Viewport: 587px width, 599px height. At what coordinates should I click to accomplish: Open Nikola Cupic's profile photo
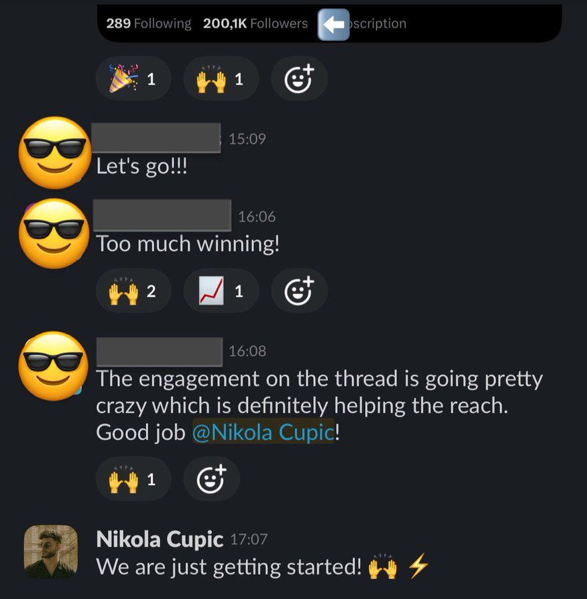pyautogui.click(x=51, y=552)
